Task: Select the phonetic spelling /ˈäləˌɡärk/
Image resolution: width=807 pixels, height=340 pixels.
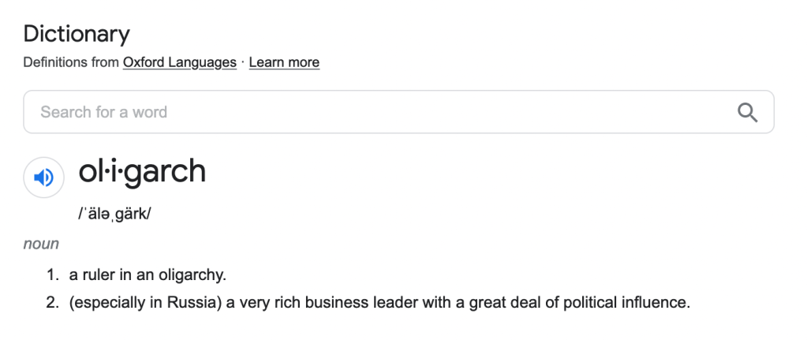Action: [x=114, y=215]
